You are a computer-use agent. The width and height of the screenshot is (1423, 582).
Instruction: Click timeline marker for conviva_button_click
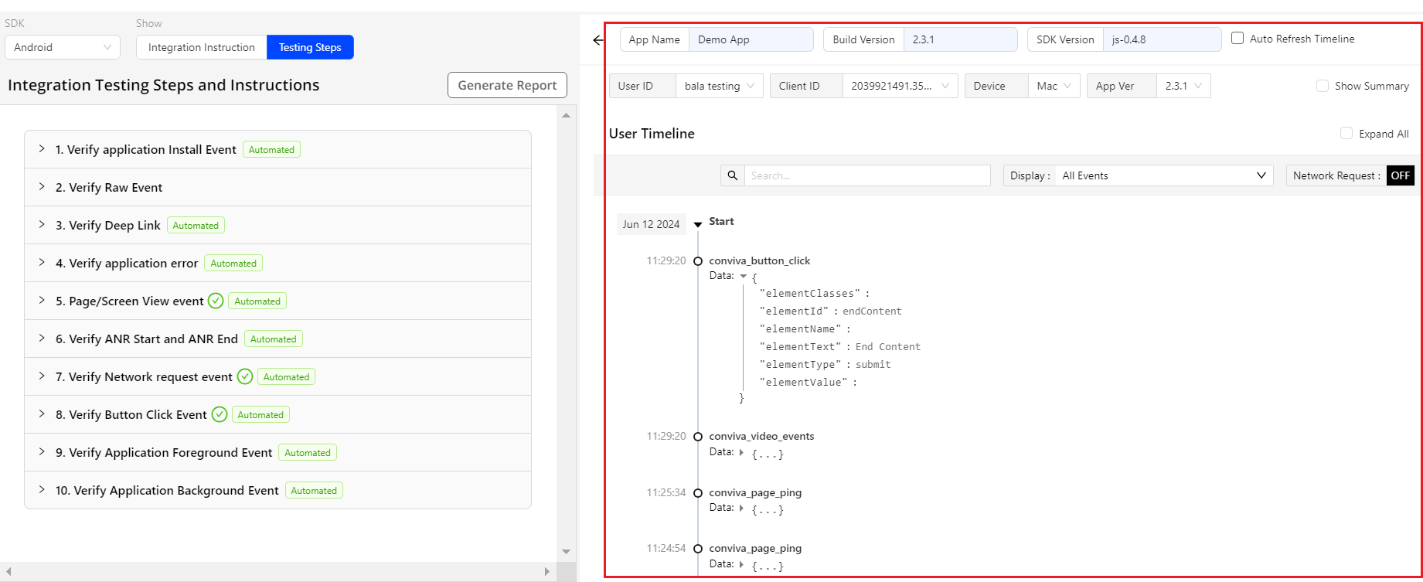point(698,261)
